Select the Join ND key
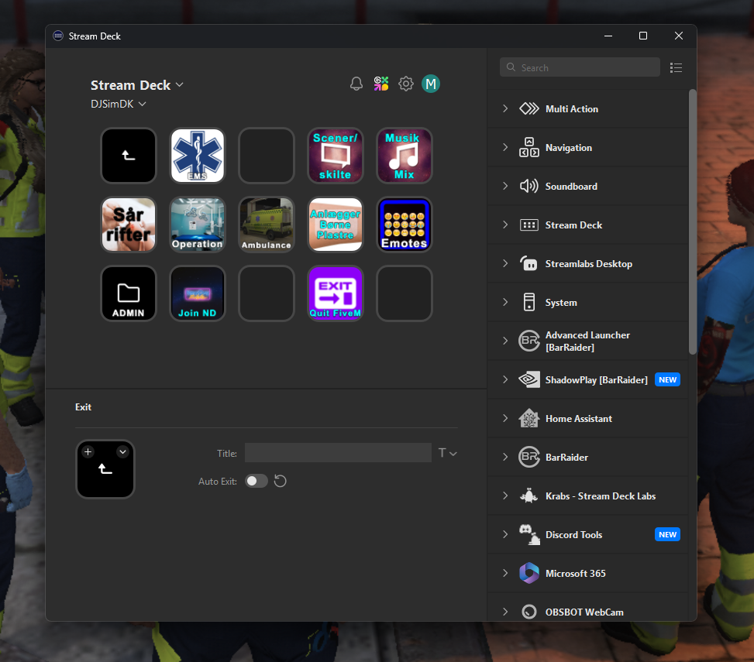The width and height of the screenshot is (754, 662). pos(197,293)
